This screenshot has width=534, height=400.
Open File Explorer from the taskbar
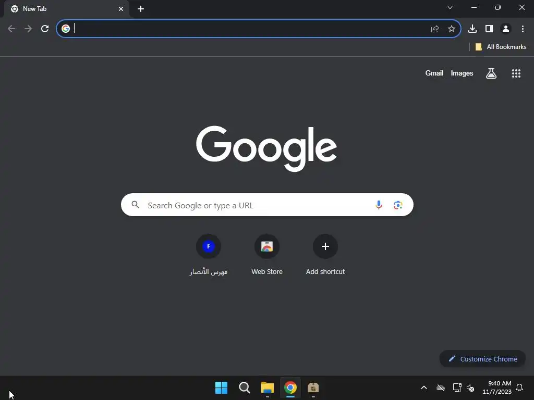click(268, 387)
